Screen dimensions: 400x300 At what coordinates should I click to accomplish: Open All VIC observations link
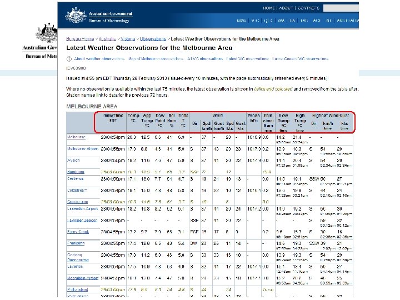[x=205, y=59]
